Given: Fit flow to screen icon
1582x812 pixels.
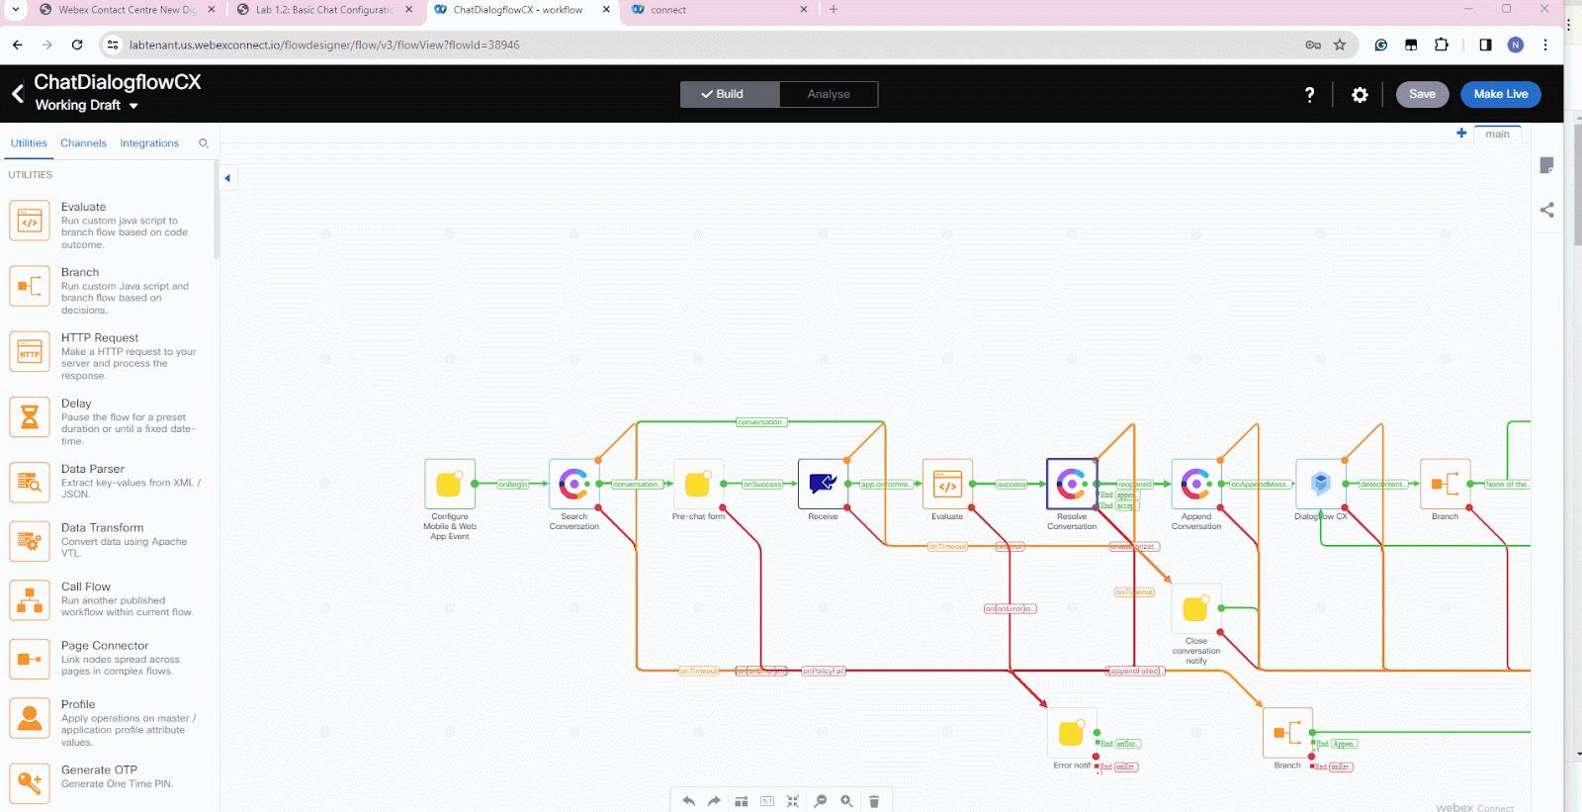Looking at the screenshot, I should 793,801.
